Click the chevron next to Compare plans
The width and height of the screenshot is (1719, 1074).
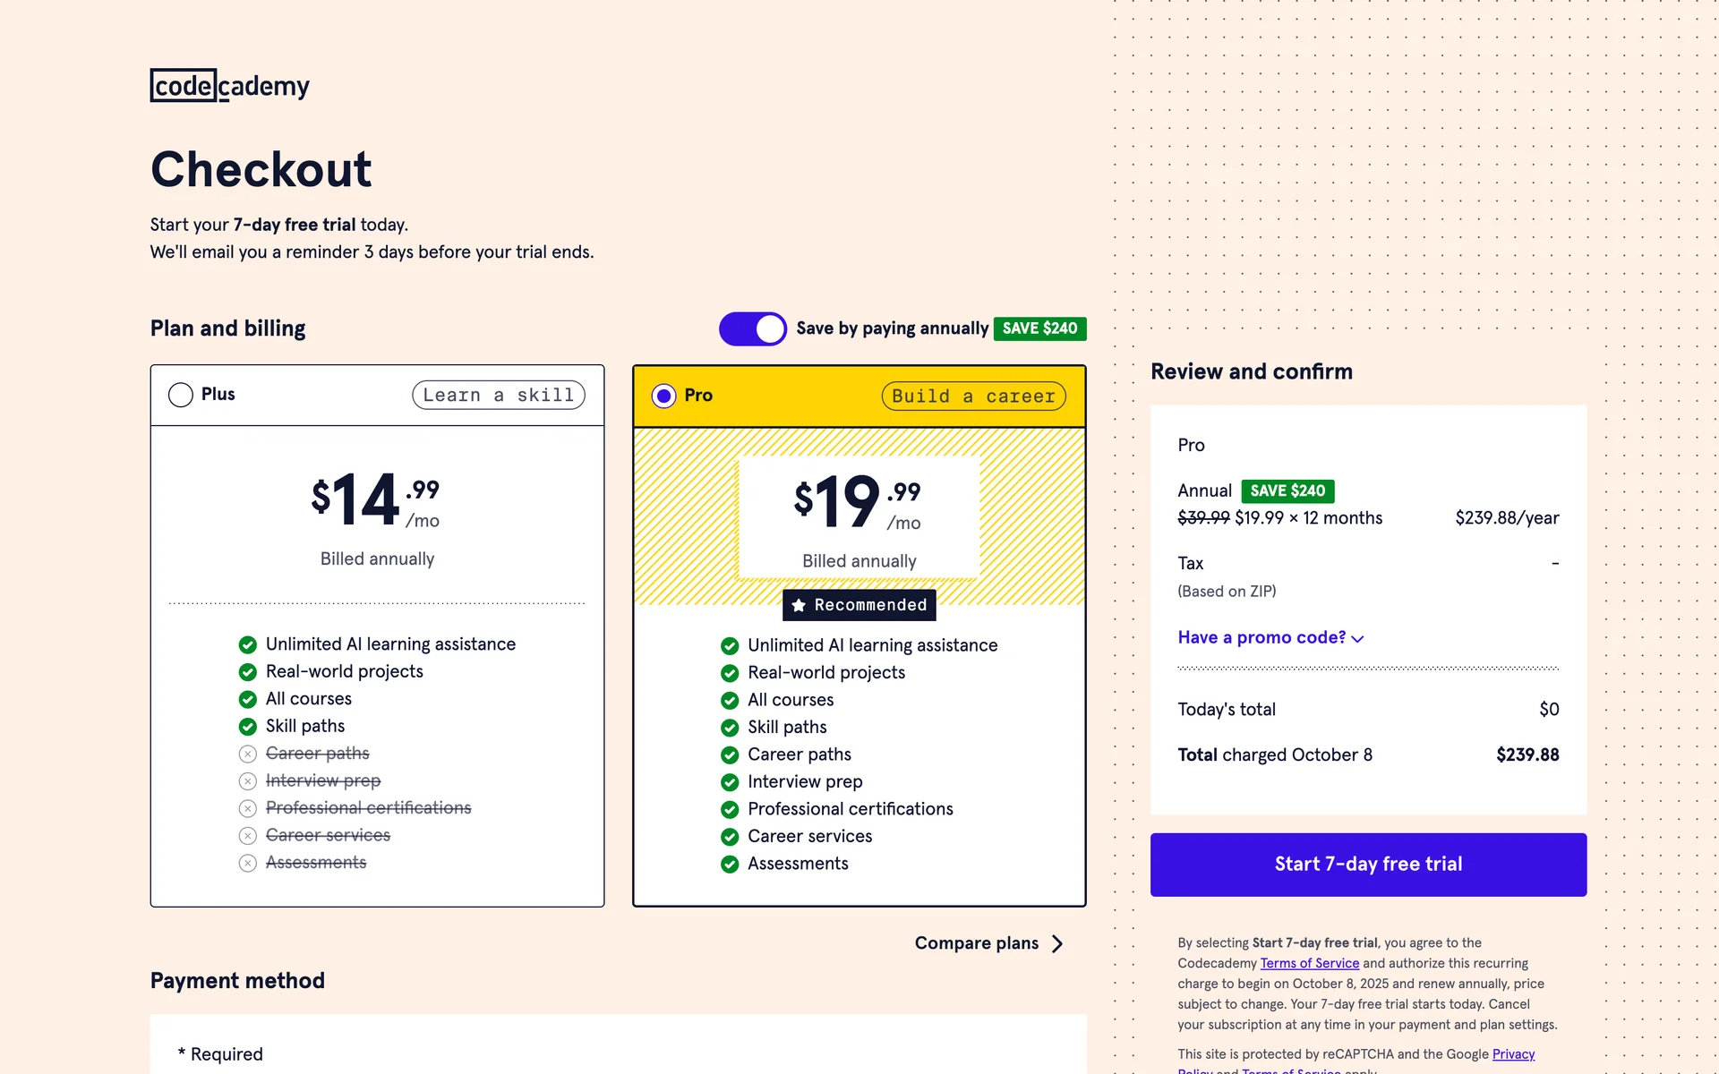click(x=1057, y=943)
